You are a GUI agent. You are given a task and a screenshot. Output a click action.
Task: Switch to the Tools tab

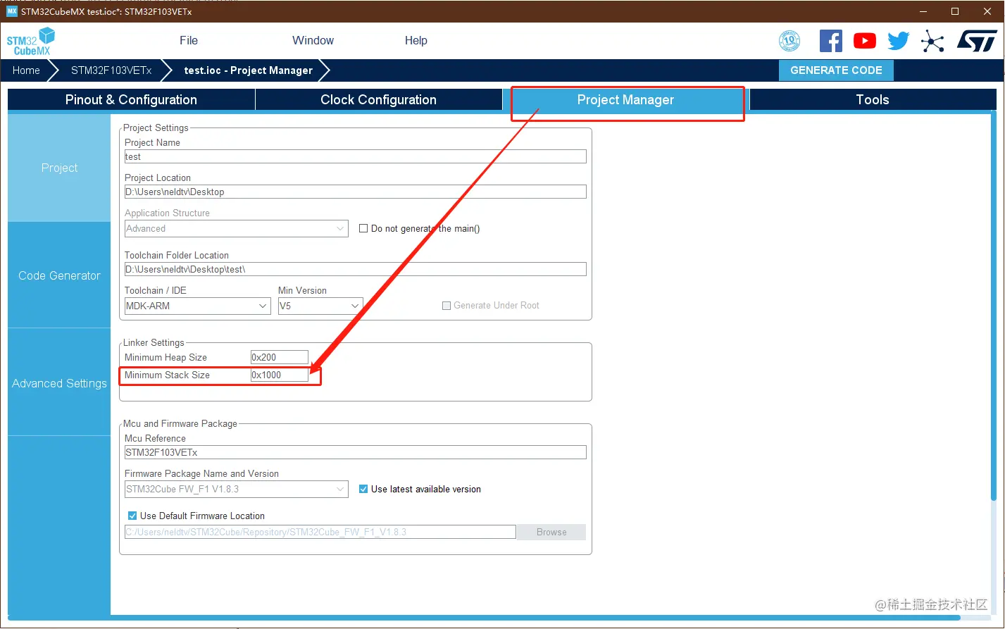(x=873, y=99)
